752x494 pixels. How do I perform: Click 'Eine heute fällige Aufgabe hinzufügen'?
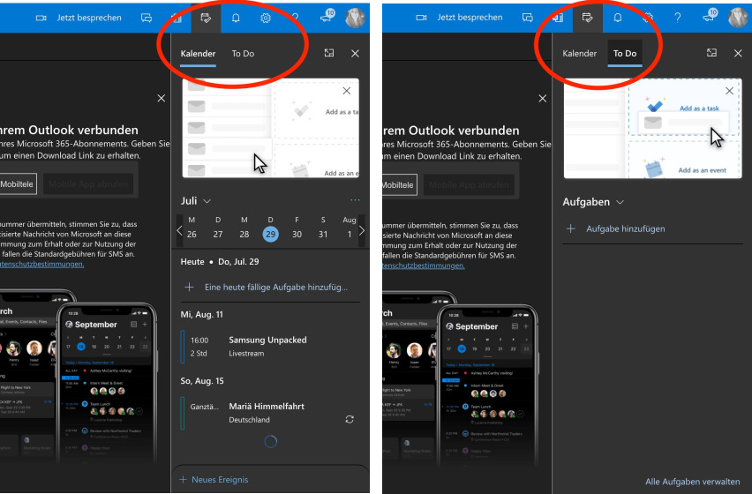tap(275, 288)
